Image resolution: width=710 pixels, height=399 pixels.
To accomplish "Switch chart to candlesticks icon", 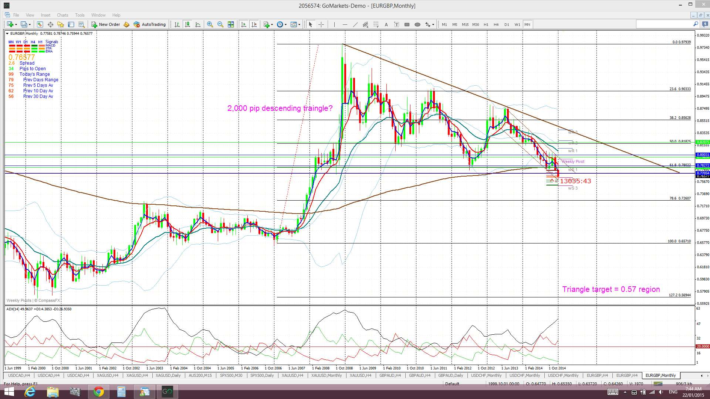I will [x=187, y=24].
